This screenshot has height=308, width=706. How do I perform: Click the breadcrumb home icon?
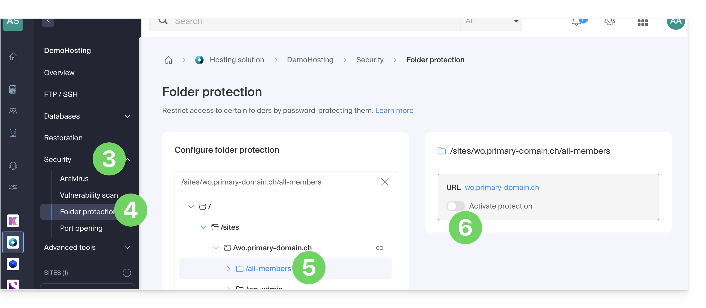(x=169, y=60)
